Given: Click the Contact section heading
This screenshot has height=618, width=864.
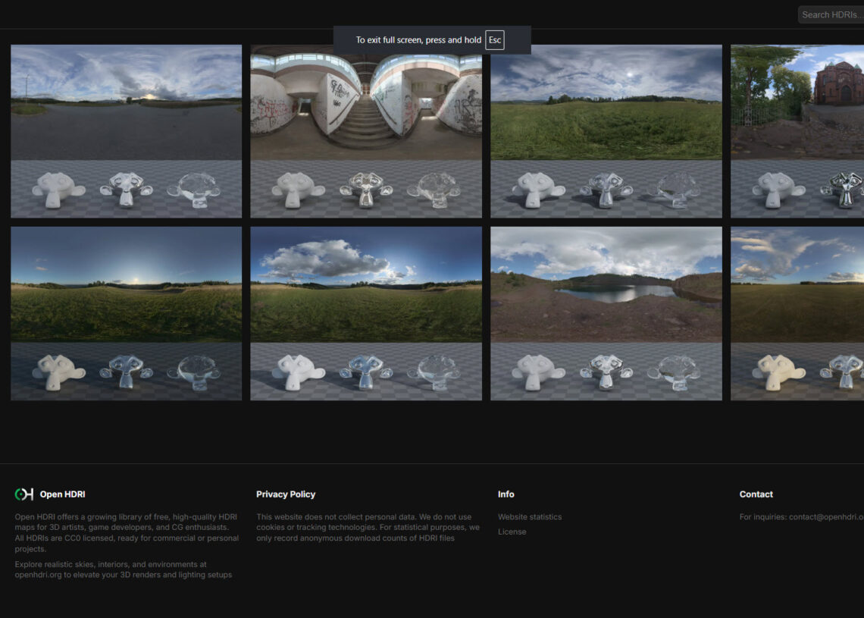Looking at the screenshot, I should coord(756,494).
